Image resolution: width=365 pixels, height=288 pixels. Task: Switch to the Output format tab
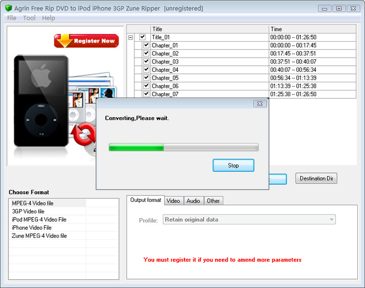click(x=145, y=200)
